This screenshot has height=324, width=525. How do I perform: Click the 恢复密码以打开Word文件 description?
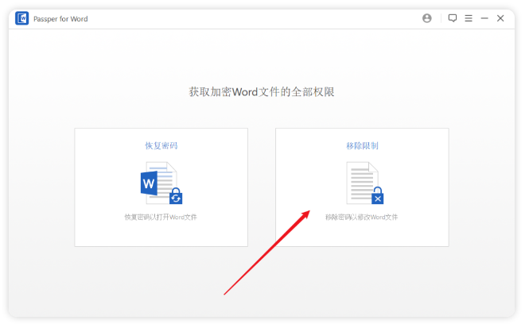(x=161, y=217)
